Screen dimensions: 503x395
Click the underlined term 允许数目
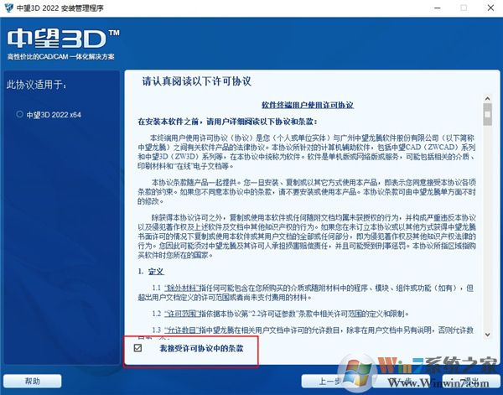[182, 330]
